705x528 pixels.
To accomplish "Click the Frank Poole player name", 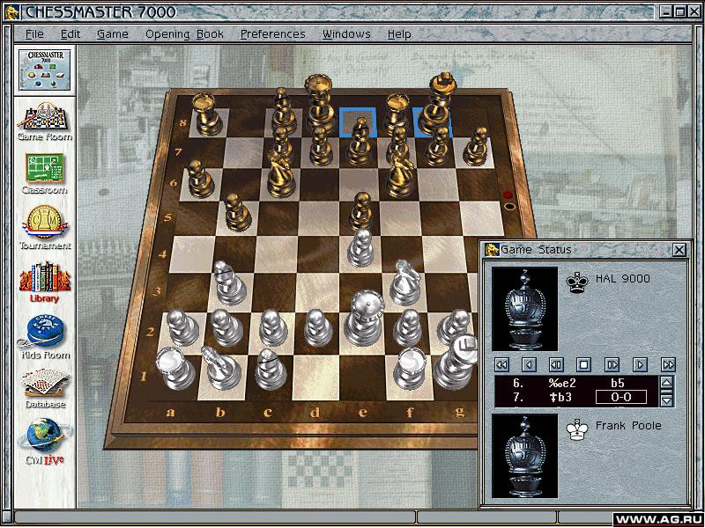I will pyautogui.click(x=628, y=425).
